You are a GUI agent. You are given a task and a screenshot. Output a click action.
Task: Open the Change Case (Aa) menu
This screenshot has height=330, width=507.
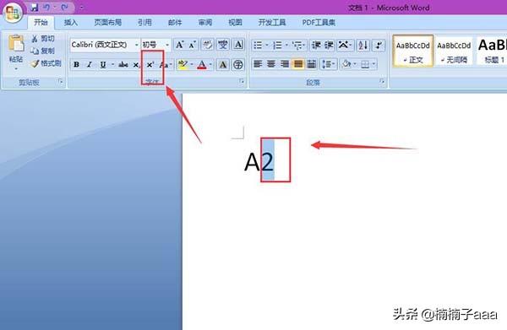[166, 65]
